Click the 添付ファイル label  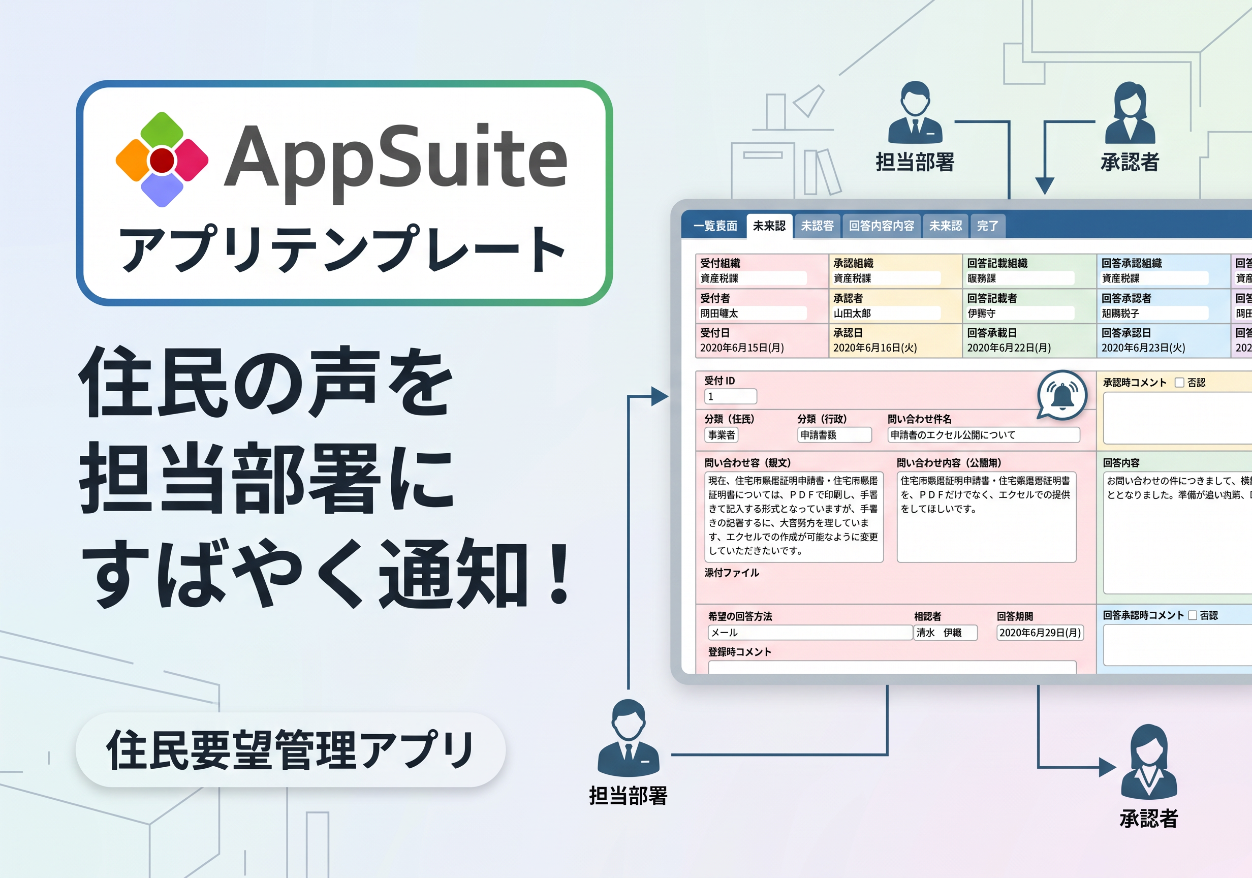732,573
